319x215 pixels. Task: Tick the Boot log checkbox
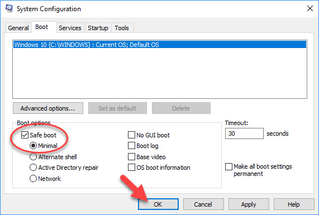point(131,146)
